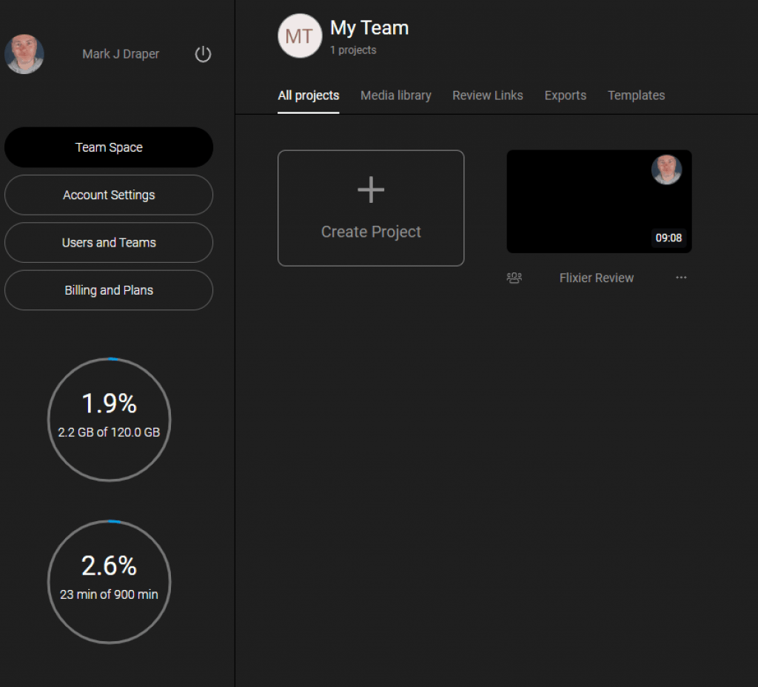Click the plus icon in Create Project
Image resolution: width=758 pixels, height=687 pixels.
click(x=371, y=190)
